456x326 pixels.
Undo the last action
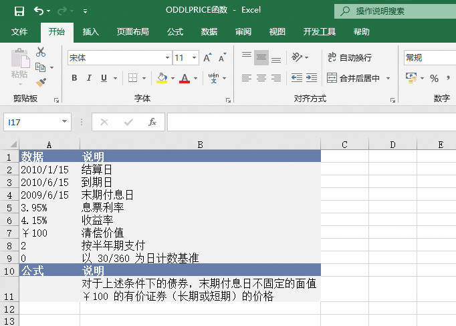click(x=39, y=11)
